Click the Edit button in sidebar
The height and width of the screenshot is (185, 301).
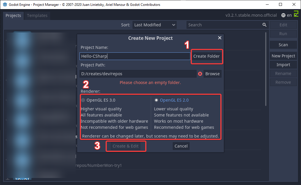283,25
